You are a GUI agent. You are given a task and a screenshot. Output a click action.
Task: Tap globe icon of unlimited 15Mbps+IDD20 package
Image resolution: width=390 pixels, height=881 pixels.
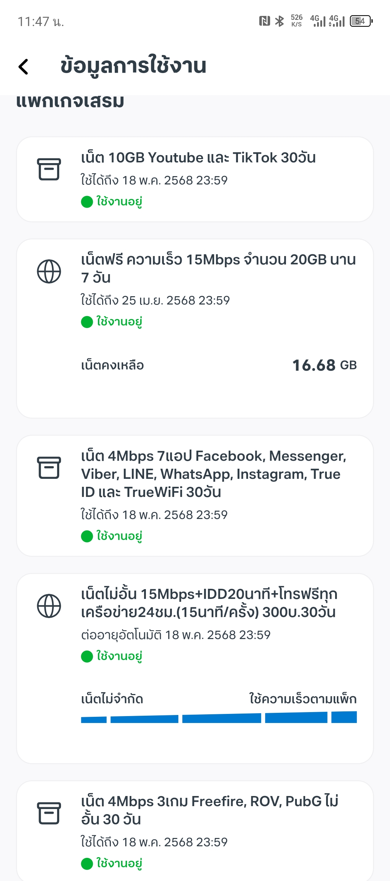pyautogui.click(x=49, y=606)
